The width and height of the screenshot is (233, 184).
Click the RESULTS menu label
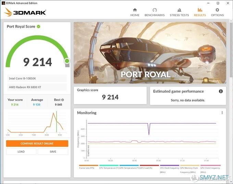[200, 15]
